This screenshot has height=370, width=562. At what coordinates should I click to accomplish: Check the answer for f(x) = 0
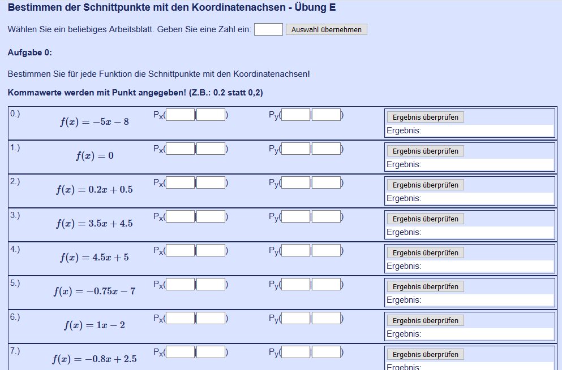pyautogui.click(x=425, y=151)
